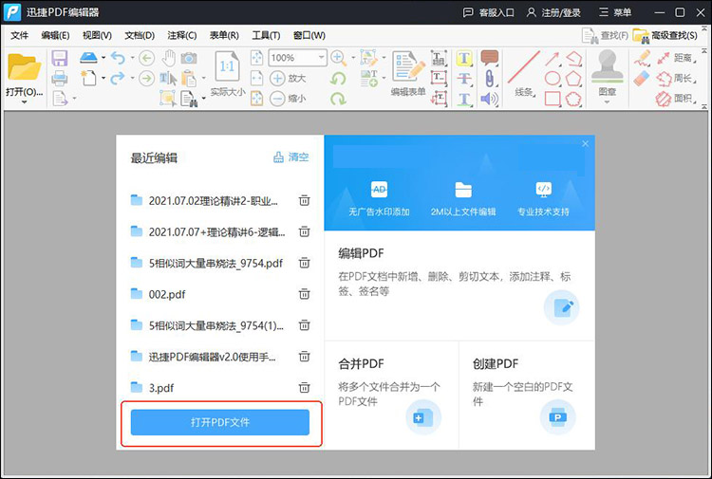Screen dimensions: 712x479
Task: Open dropdown next to zoom-in magnifier tool
Action: [x=353, y=58]
